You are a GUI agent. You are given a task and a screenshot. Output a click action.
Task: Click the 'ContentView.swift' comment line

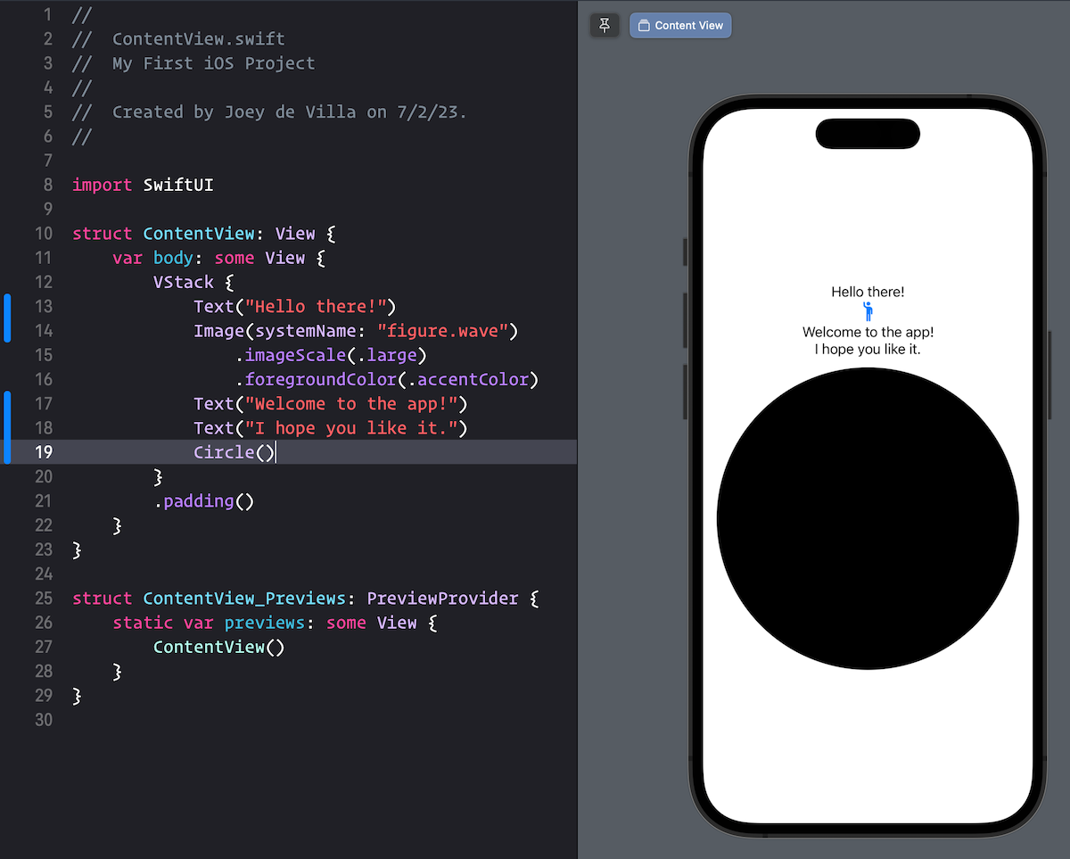[178, 39]
